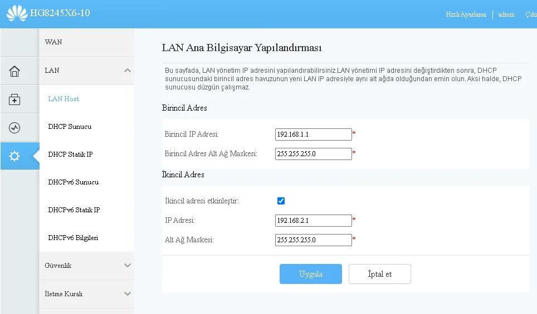Click the Huawei logo icon

[17, 13]
